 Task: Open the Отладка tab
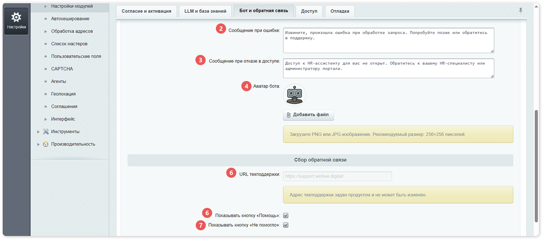click(340, 11)
